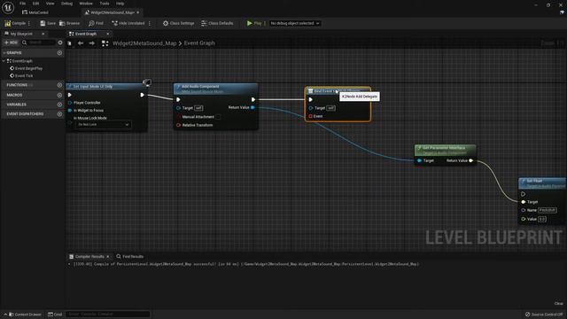This screenshot has height=319, width=567.
Task: Edit the Set Float Name field
Action: pos(548,210)
